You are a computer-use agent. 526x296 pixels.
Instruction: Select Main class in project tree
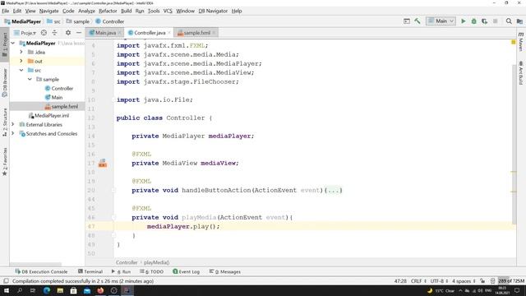click(x=53, y=97)
